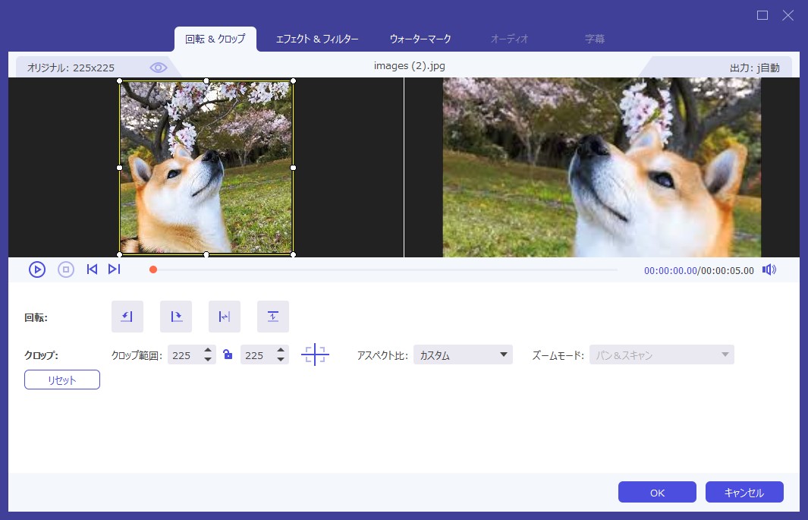Click the center crop crosshair icon
This screenshot has width=808, height=520.
[314, 354]
